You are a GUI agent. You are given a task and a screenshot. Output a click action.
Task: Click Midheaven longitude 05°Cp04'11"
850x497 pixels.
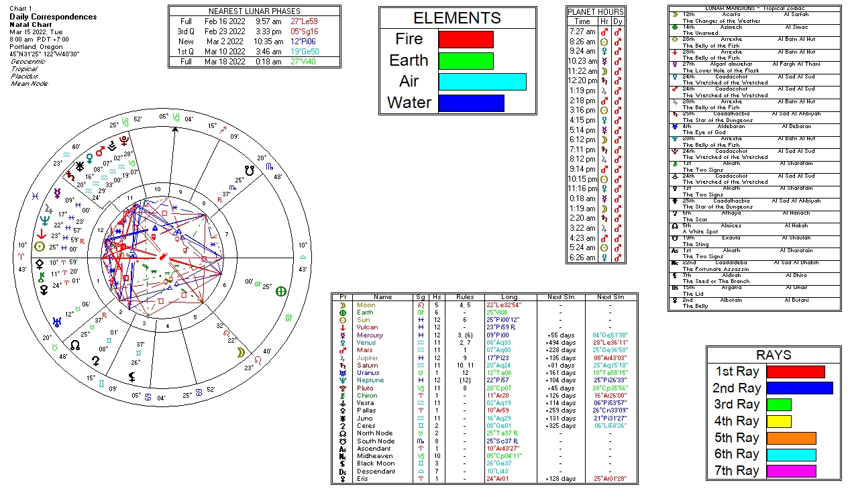pyautogui.click(x=504, y=456)
